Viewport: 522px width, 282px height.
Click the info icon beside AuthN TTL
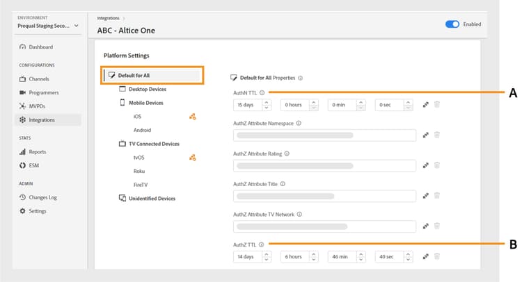tap(262, 93)
